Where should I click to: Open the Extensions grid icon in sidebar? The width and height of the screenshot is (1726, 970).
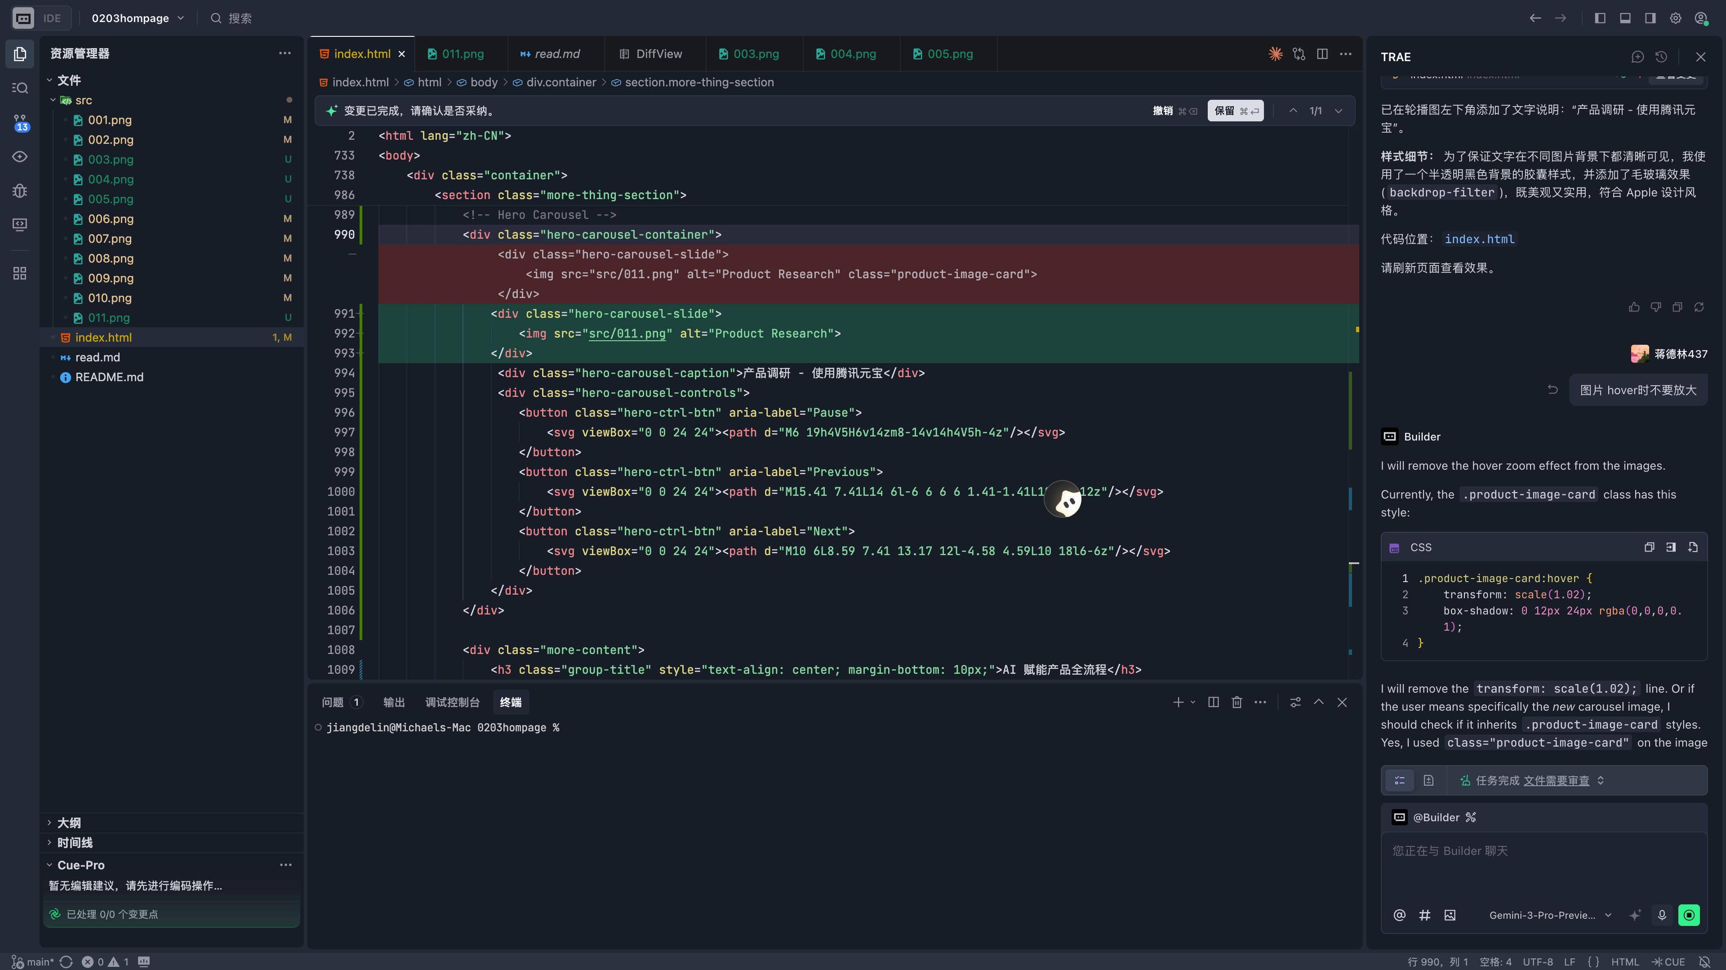click(20, 273)
